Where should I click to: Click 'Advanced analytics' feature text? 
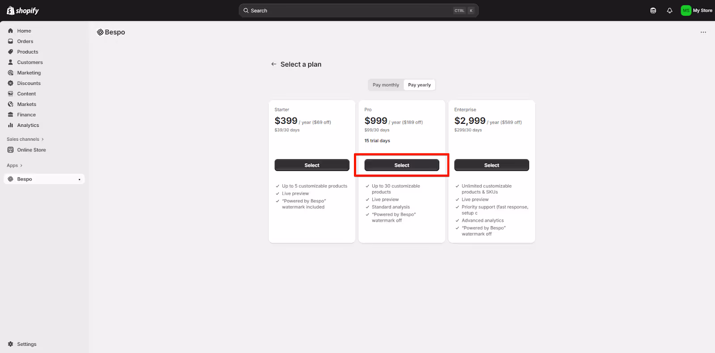click(483, 220)
